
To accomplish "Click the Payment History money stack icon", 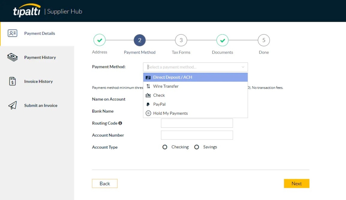I will (12, 57).
